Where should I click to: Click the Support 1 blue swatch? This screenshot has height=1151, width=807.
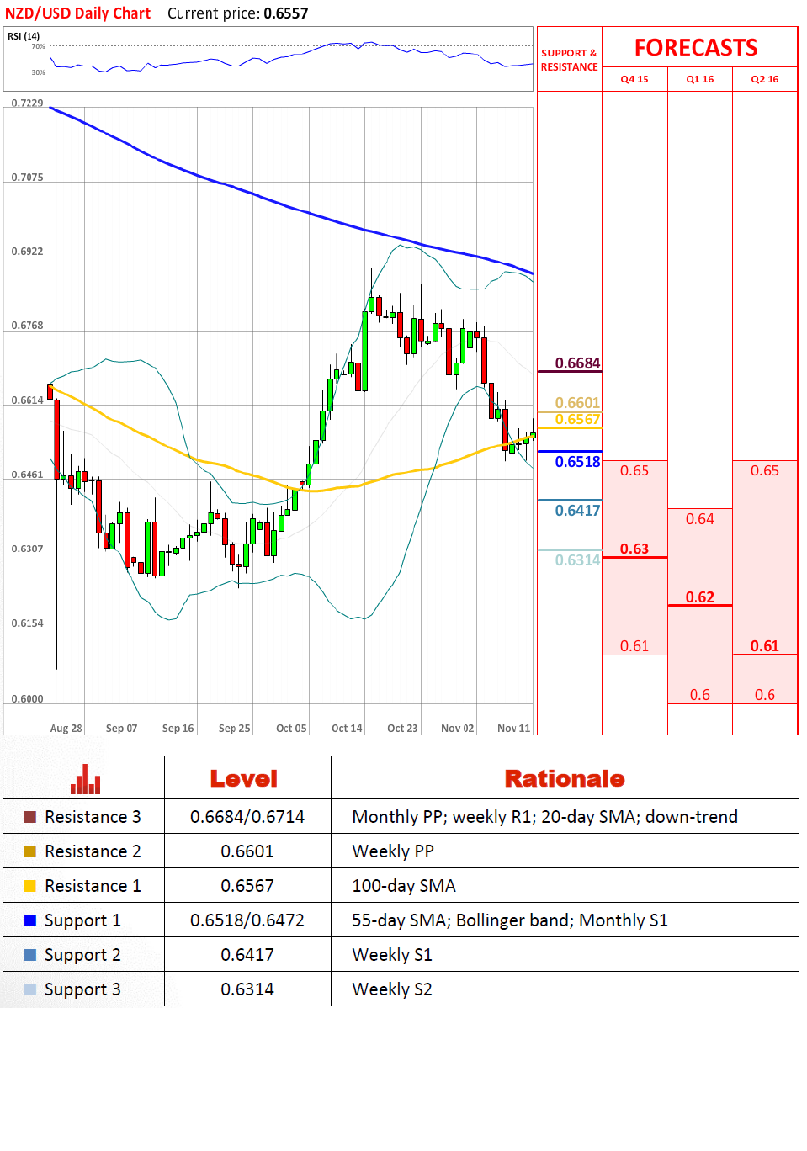pos(30,920)
